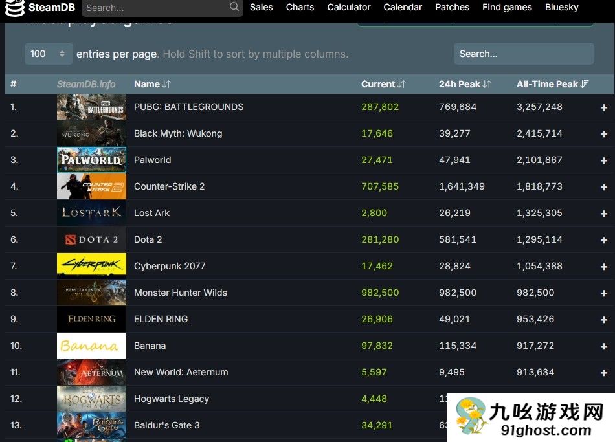The width and height of the screenshot is (615, 442).
Task: Click the Palworld game icon
Action: (91, 159)
